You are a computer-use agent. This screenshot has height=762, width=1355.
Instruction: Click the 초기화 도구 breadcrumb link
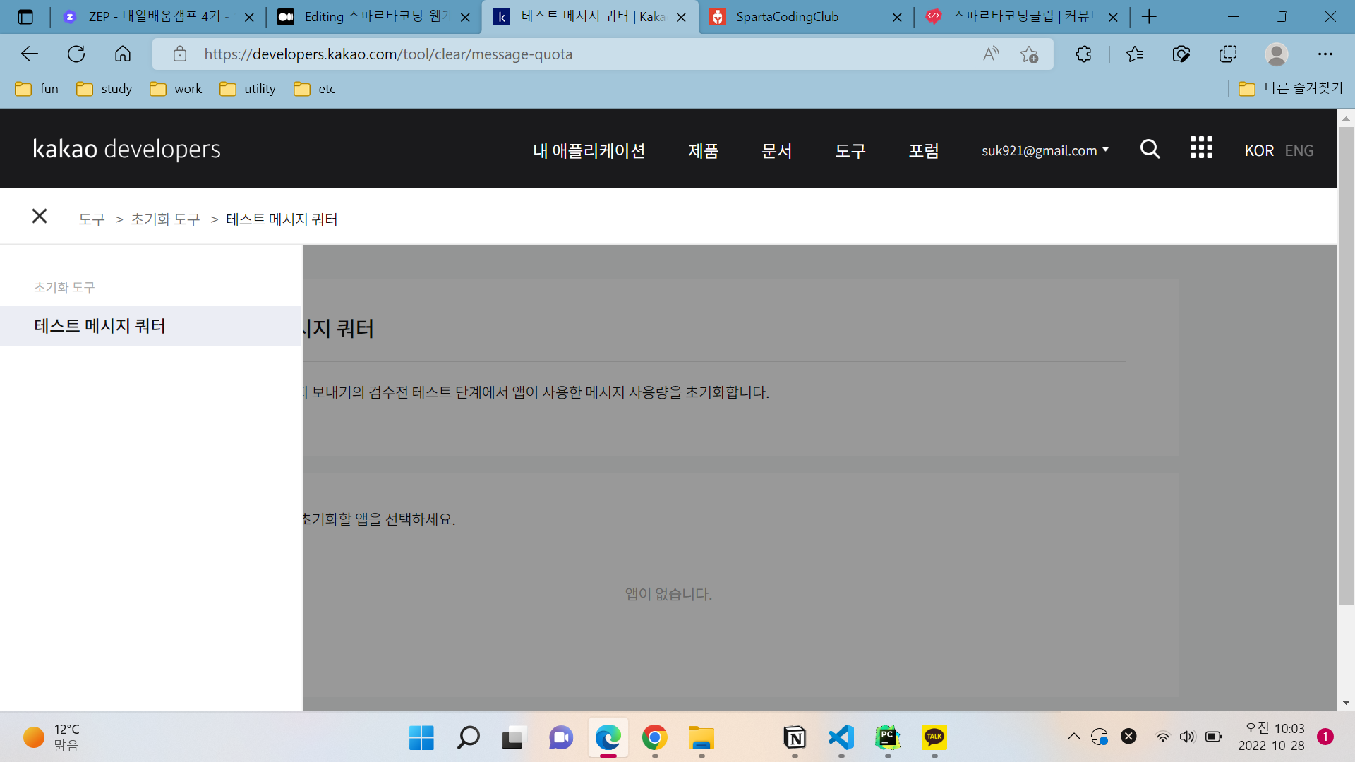click(165, 219)
